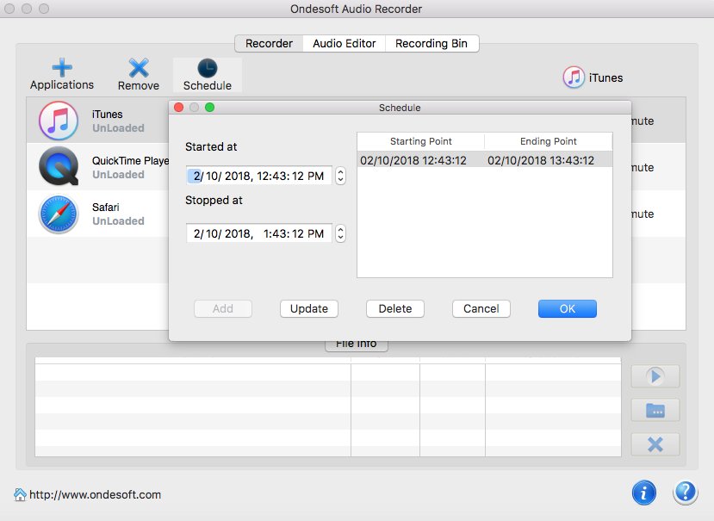This screenshot has height=521, width=714.
Task: Click the Started at date field
Action: coord(258,176)
